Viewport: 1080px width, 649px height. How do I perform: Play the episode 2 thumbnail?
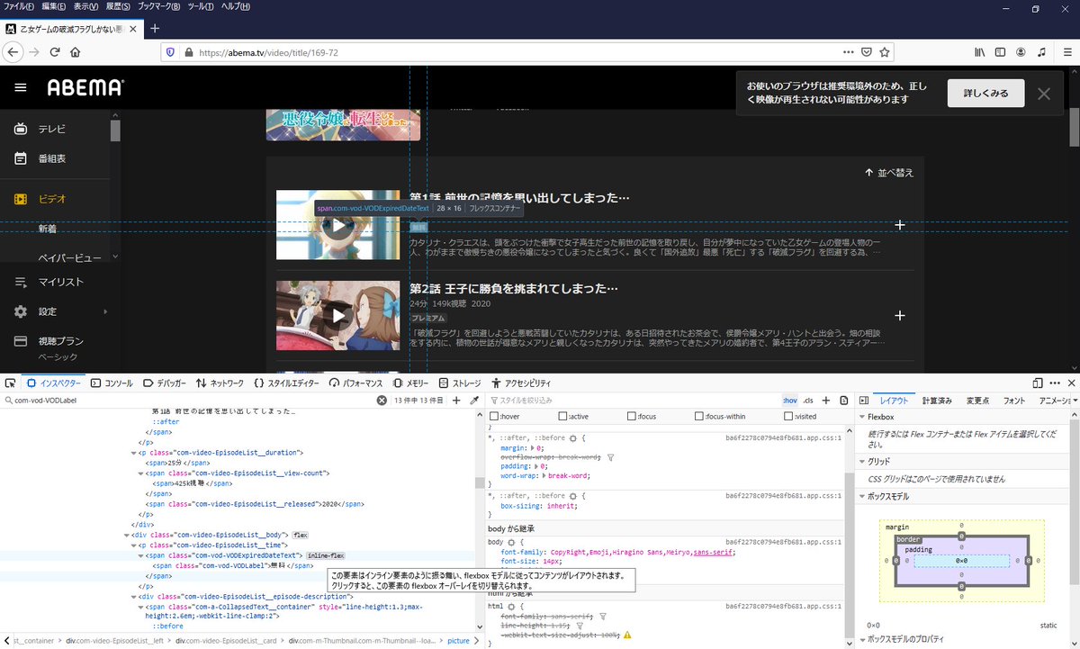pyautogui.click(x=337, y=315)
